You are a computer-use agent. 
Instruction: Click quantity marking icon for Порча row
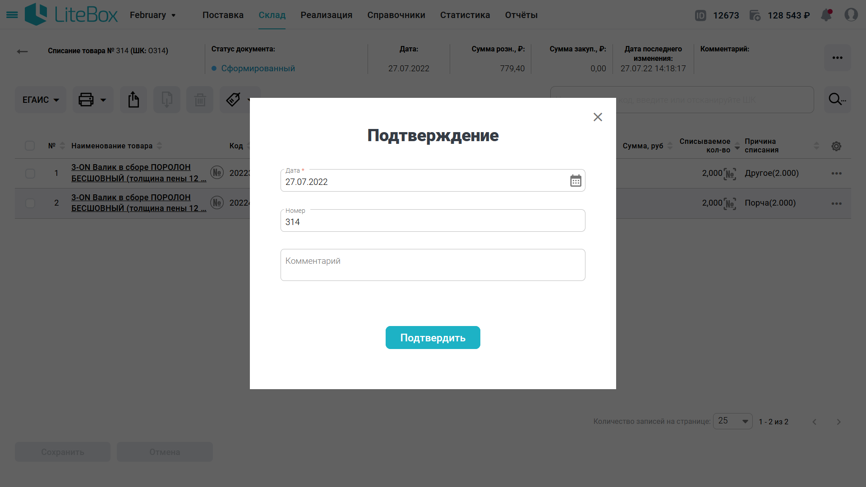730,203
